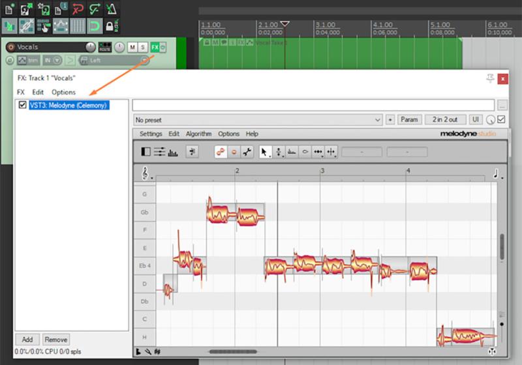Select the Melodyne pitch tool

pyautogui.click(x=279, y=152)
